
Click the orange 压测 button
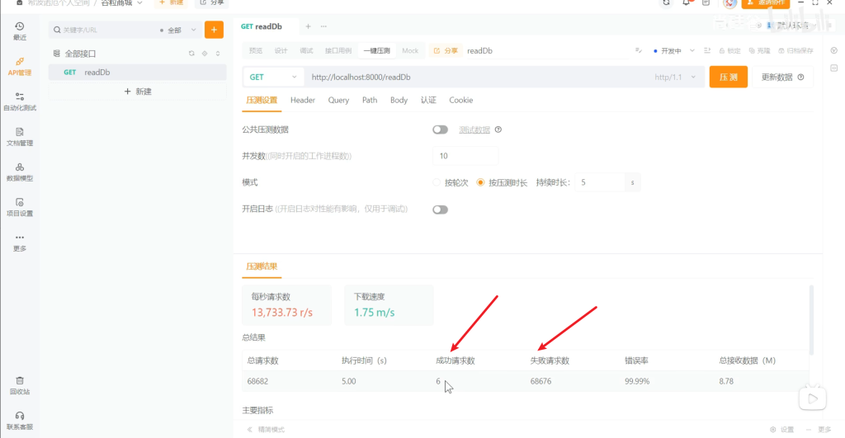click(x=728, y=77)
